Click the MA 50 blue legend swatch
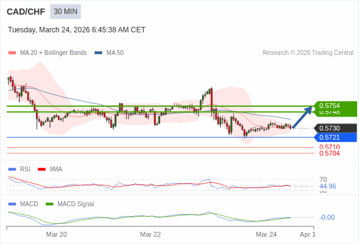 (99, 53)
